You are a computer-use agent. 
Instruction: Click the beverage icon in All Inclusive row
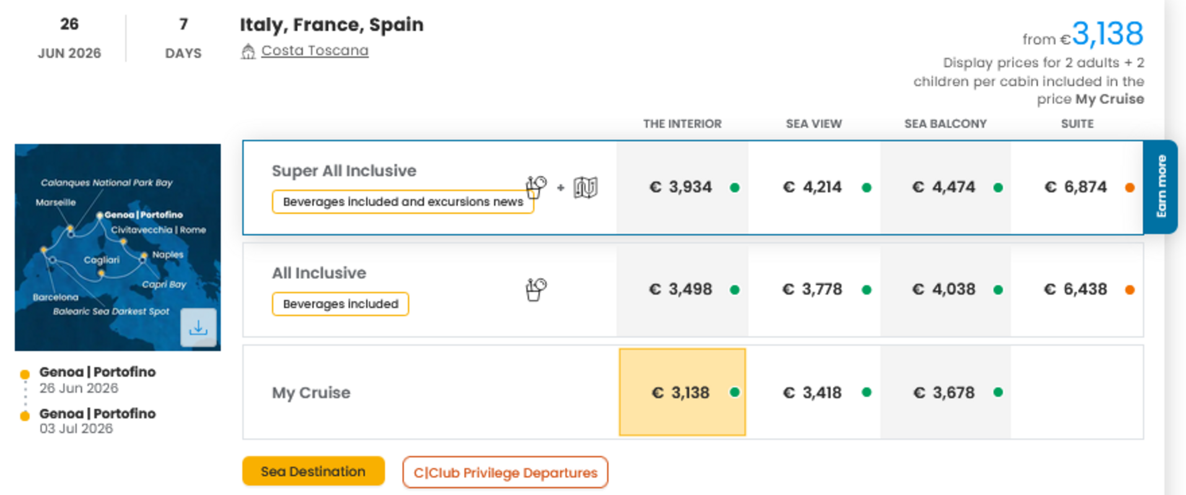(x=536, y=289)
